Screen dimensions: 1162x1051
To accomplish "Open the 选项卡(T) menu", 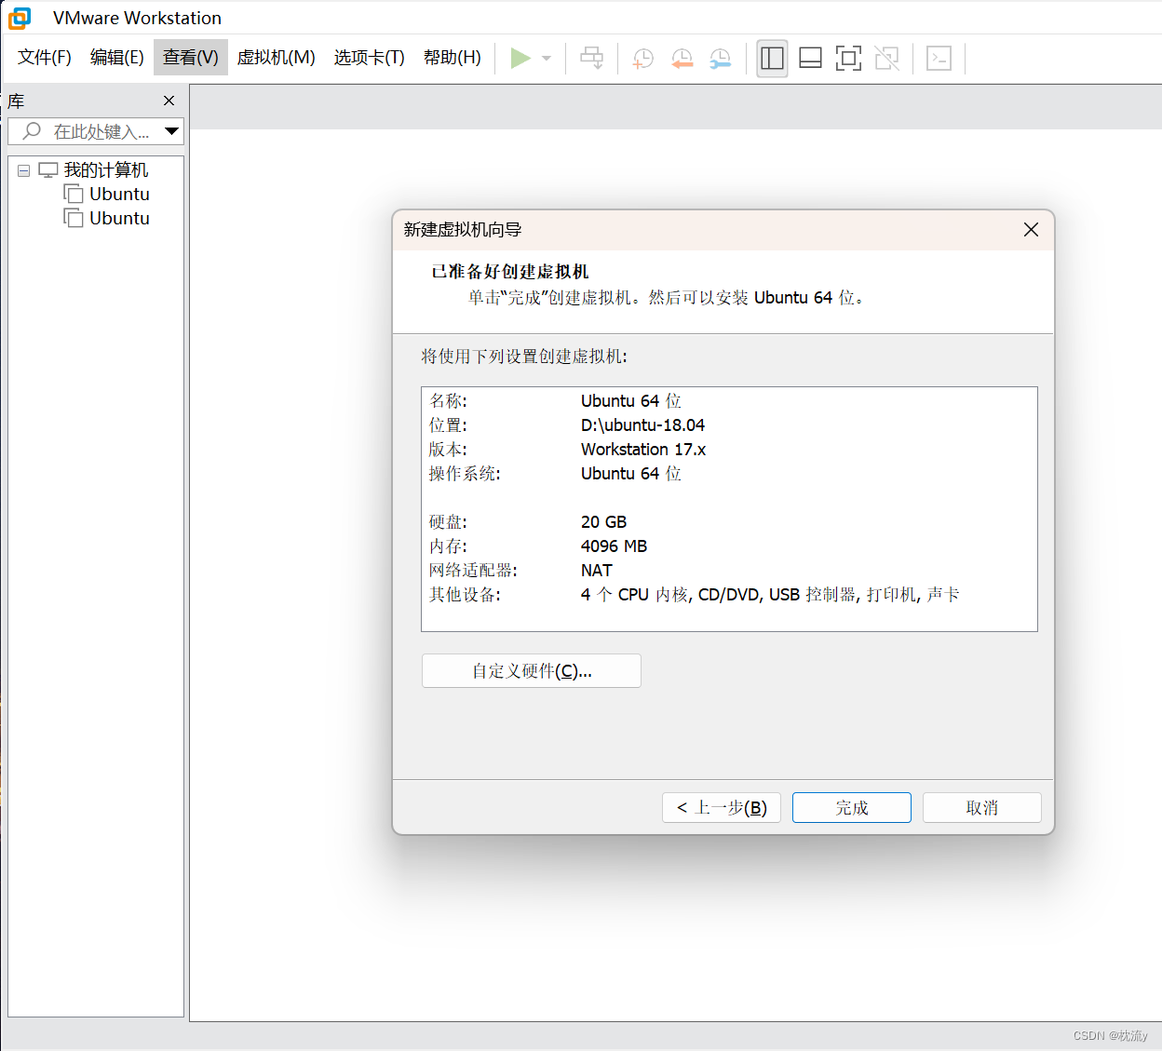I will pyautogui.click(x=370, y=58).
